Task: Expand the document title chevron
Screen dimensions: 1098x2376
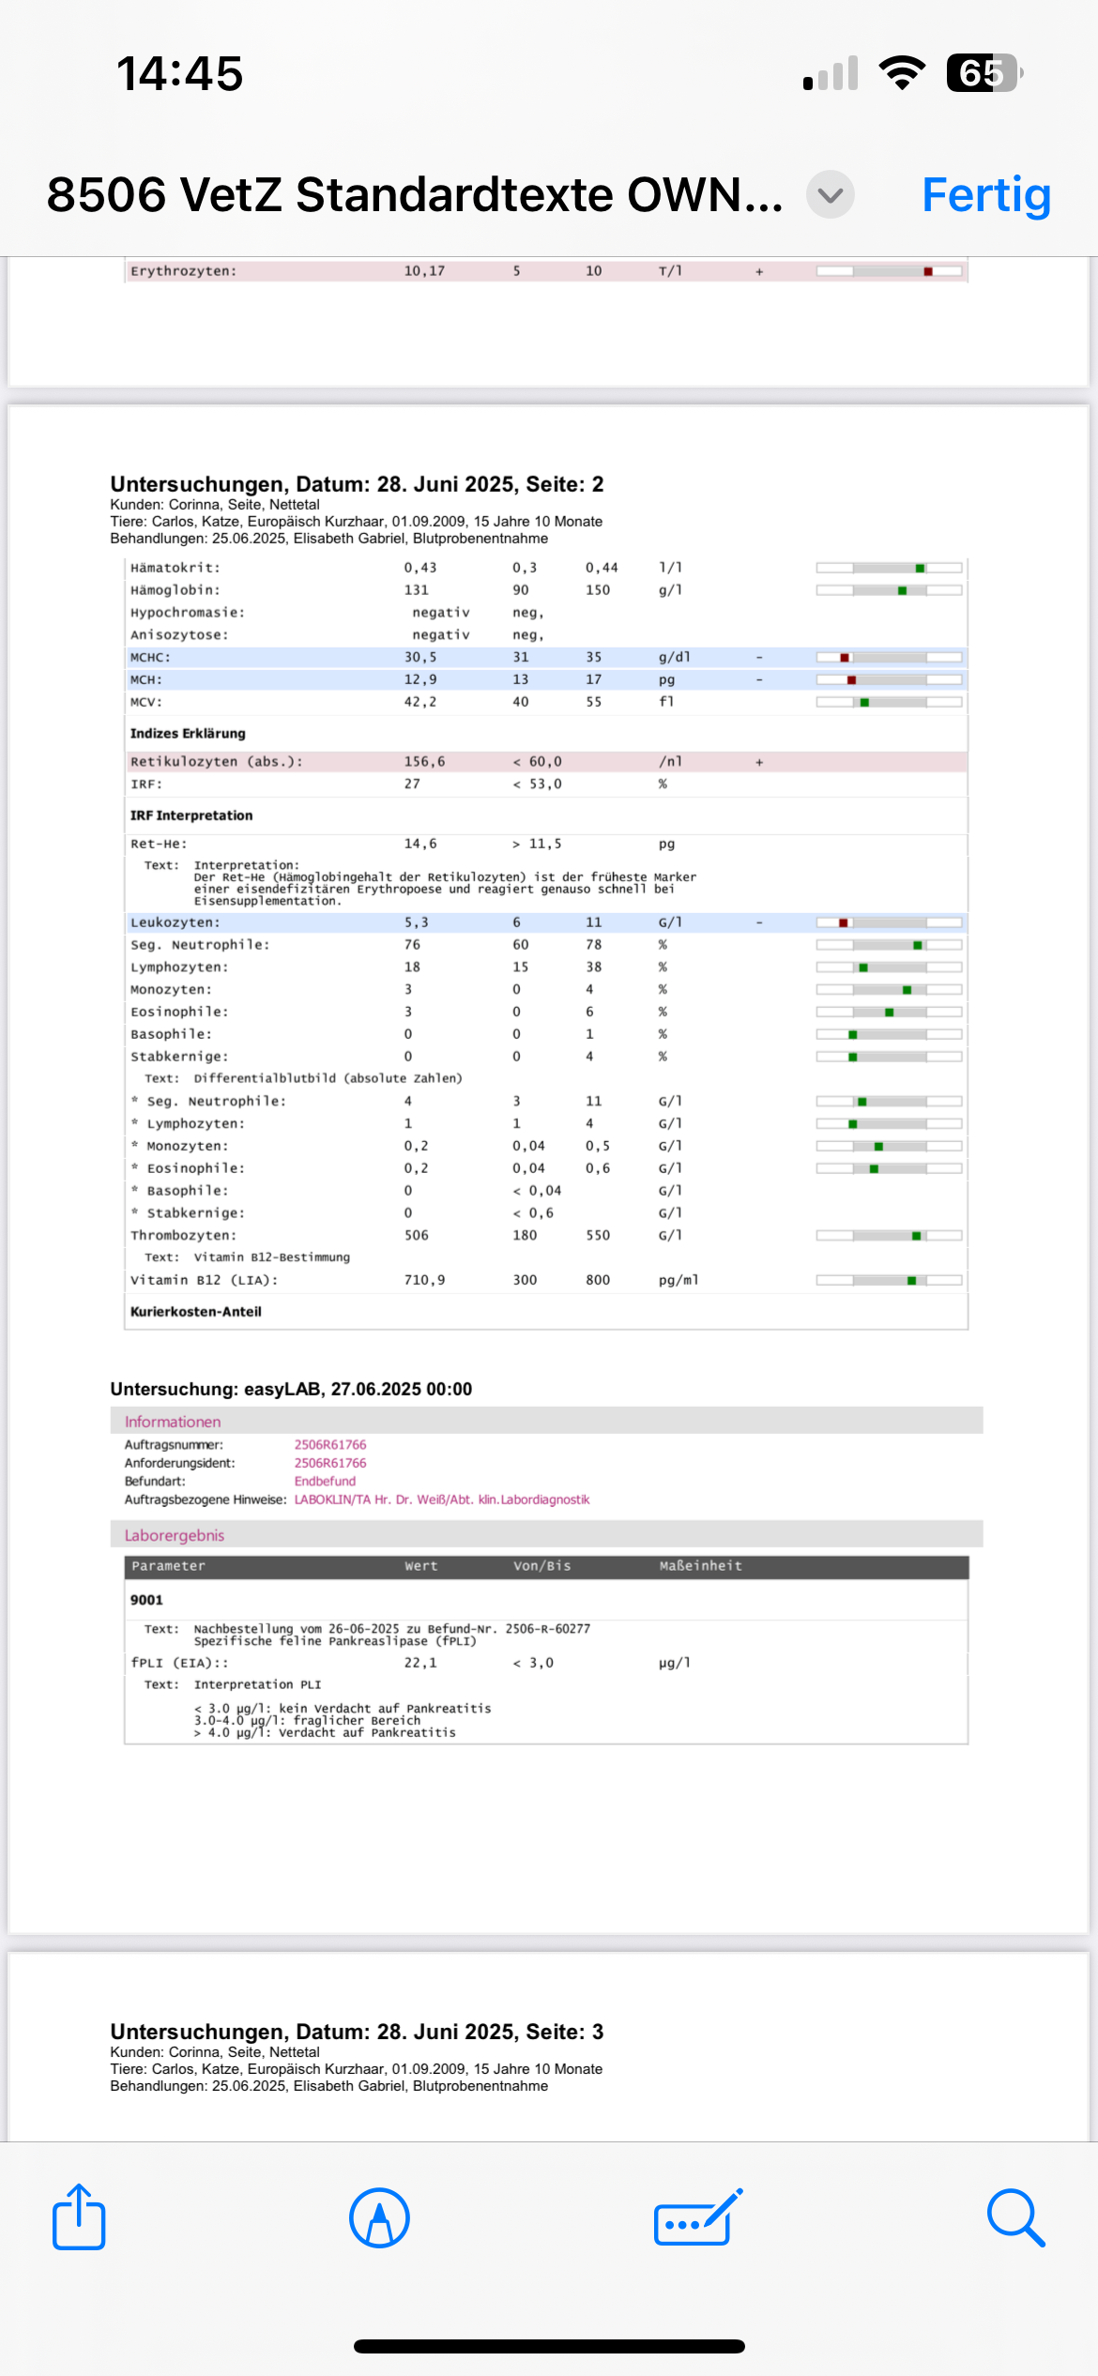Action: [831, 195]
